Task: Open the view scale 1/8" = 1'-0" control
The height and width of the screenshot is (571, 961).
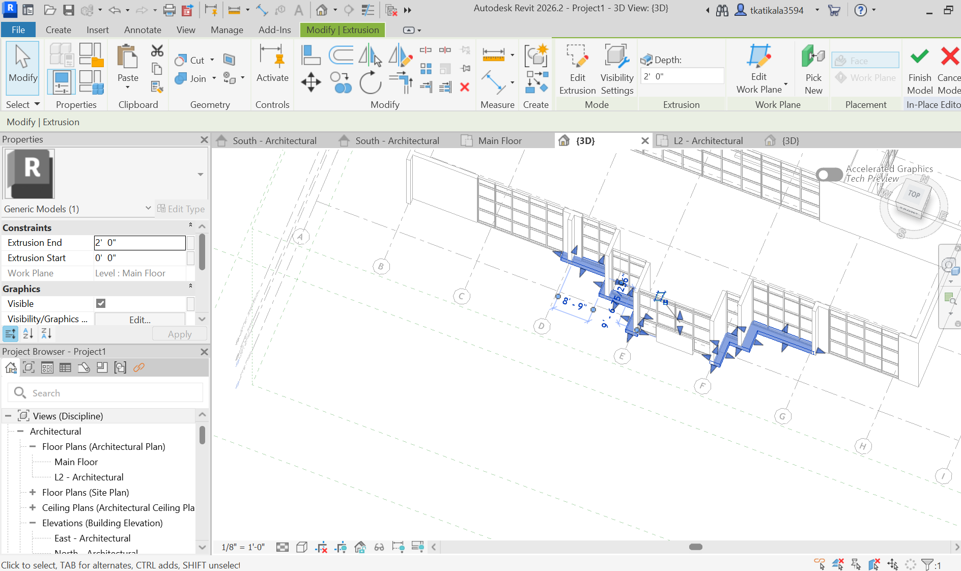Action: [243, 548]
